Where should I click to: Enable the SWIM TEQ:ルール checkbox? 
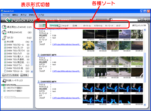coord(5,71)
